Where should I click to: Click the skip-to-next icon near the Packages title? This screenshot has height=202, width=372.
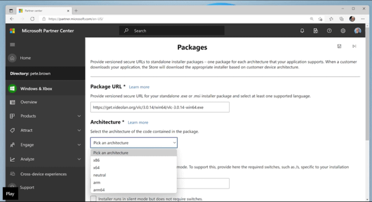click(x=354, y=46)
